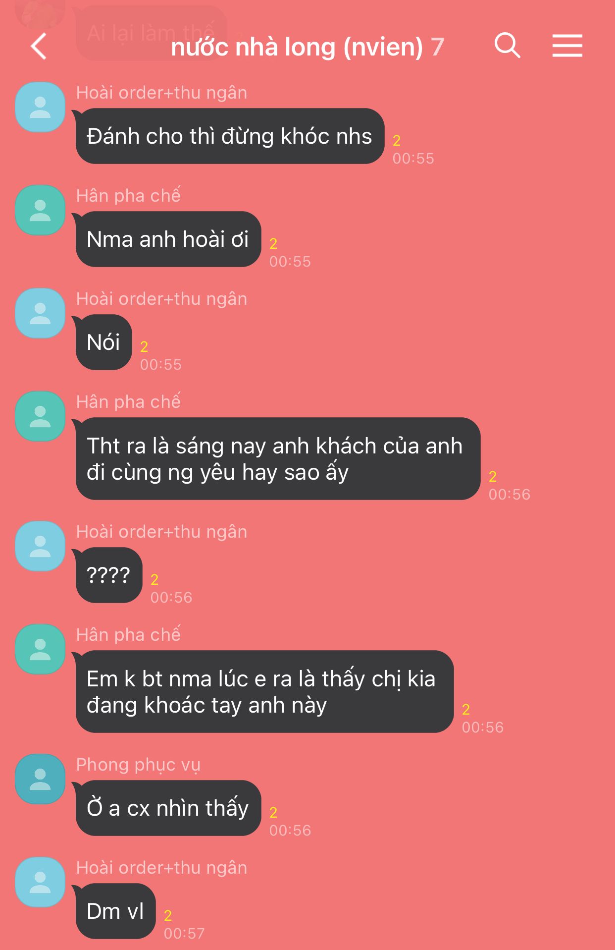The image size is (615, 950).
Task: Tap green avatar beside 'Nma anh hoài ơi'
Action: click(40, 210)
